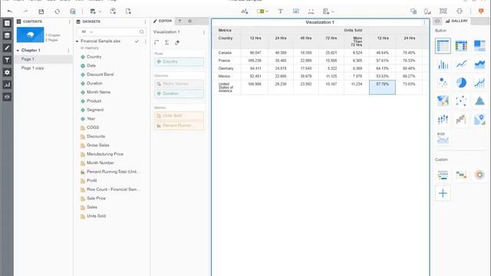The height and width of the screenshot is (276, 491).
Task: Choose the Bubble Chart visualization in gallery
Action: tap(443, 83)
